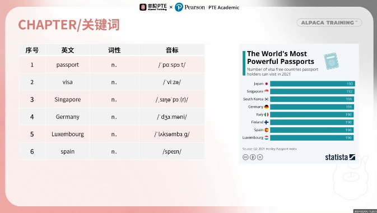Select the word spain in table
The height and width of the screenshot is (213, 377).
click(68, 152)
